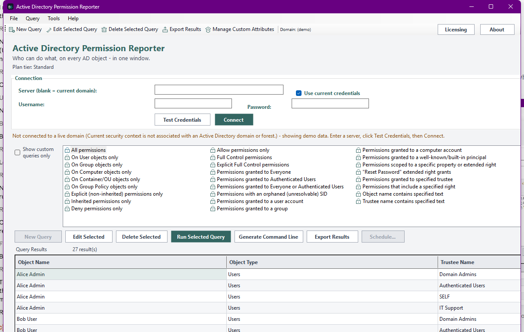Click the Licensing button
Image resolution: width=524 pixels, height=332 pixels.
456,30
